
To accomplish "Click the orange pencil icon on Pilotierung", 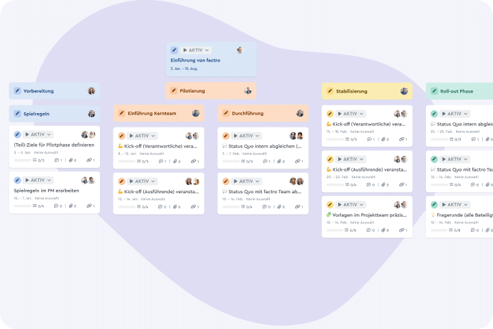I will [x=173, y=90].
